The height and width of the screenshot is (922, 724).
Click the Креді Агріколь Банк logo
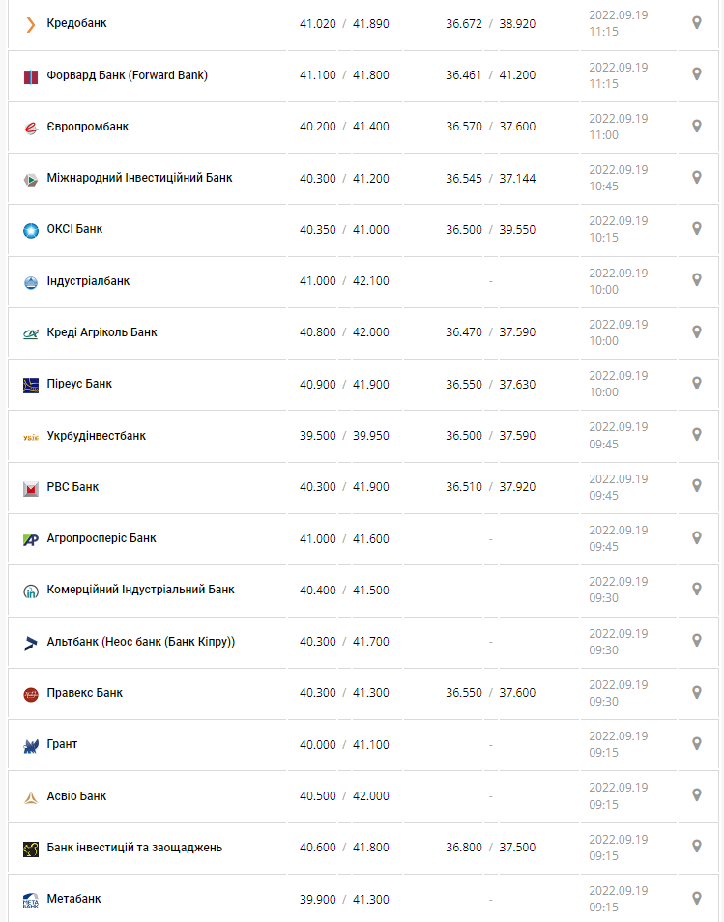pos(30,333)
